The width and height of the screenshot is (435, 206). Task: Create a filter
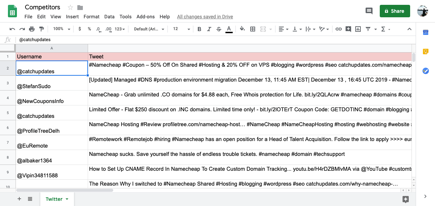(368, 29)
